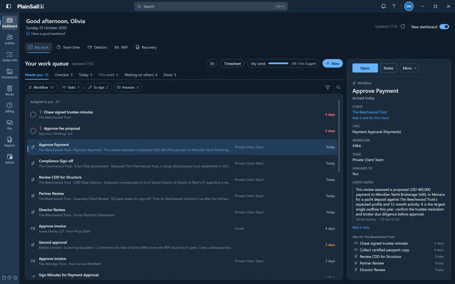
Task: Switch to the Recovery tab
Action: [146, 47]
